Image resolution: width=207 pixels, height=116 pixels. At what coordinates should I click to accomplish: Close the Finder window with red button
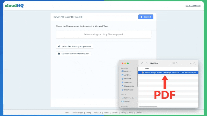(122, 63)
